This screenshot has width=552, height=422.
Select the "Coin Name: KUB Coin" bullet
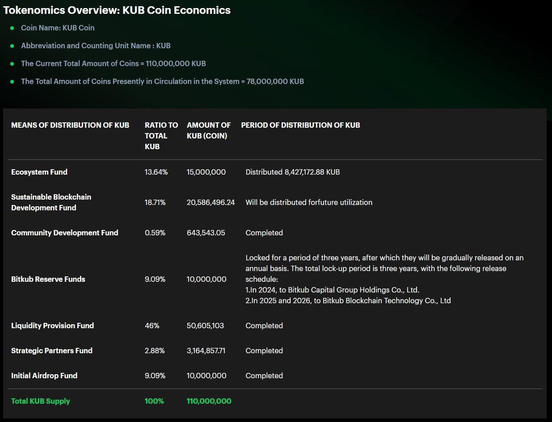[x=58, y=28]
